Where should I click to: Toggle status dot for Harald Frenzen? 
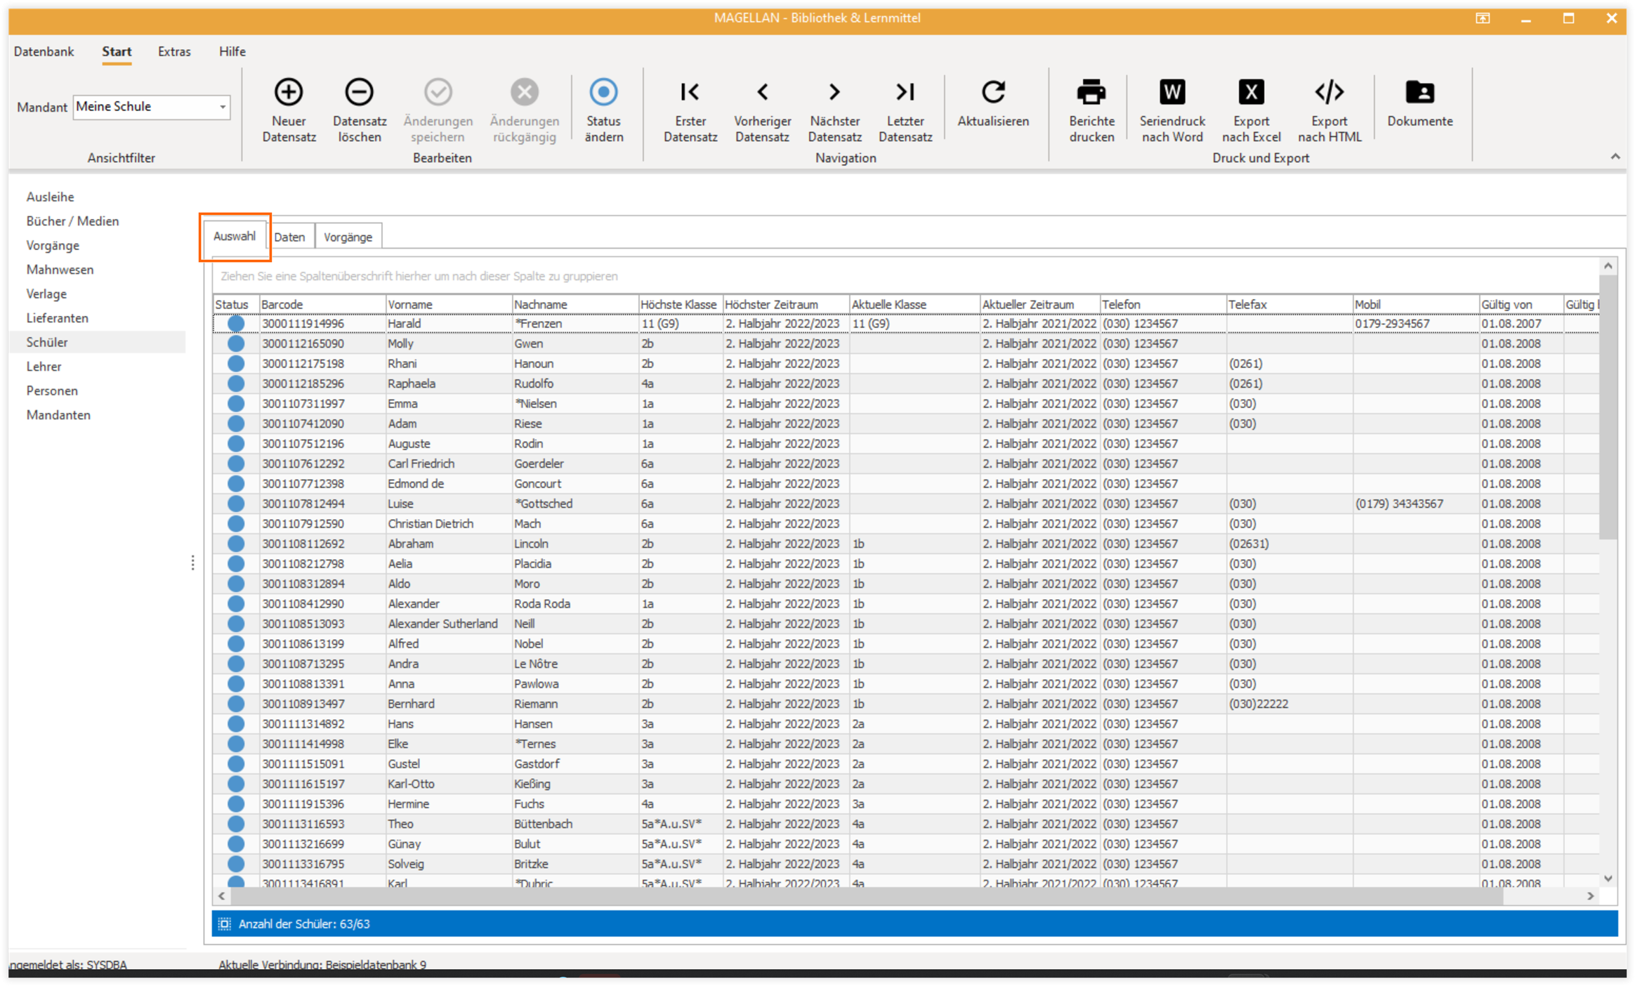236,324
